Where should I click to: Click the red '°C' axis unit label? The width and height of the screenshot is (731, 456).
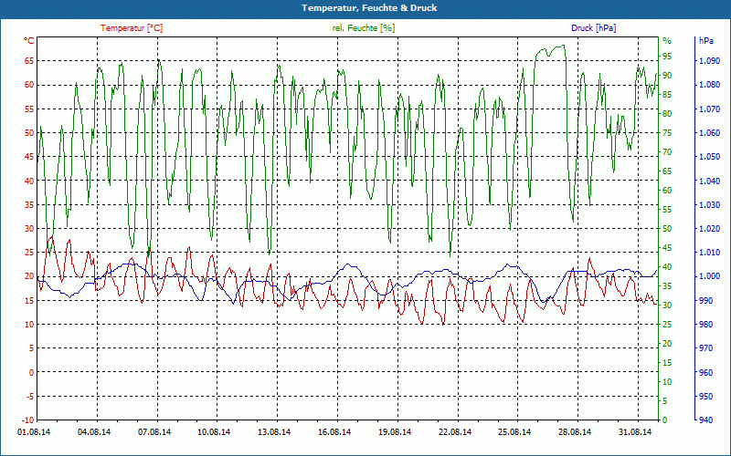29,41
